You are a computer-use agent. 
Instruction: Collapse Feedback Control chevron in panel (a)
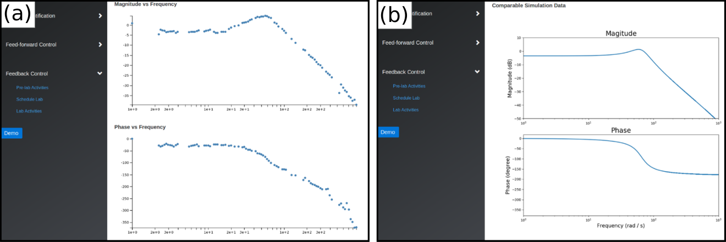click(x=100, y=73)
